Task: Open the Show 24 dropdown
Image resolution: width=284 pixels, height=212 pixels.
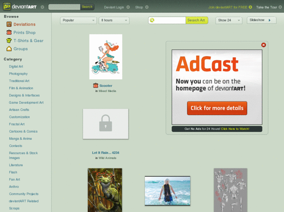Action: (x=229, y=20)
